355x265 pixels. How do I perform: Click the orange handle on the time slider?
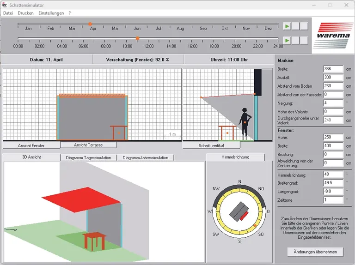coord(137,38)
